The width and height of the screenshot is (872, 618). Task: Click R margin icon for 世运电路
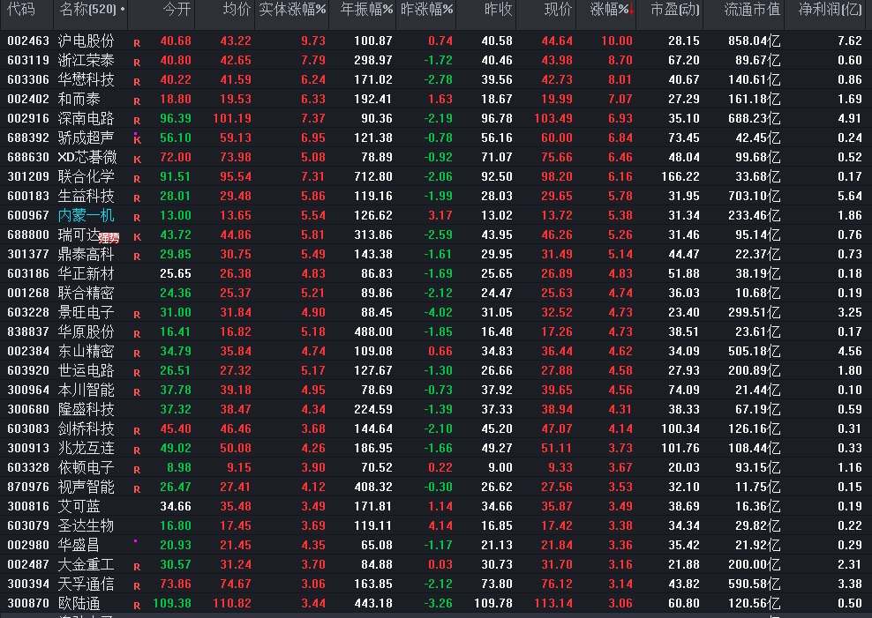click(x=137, y=373)
